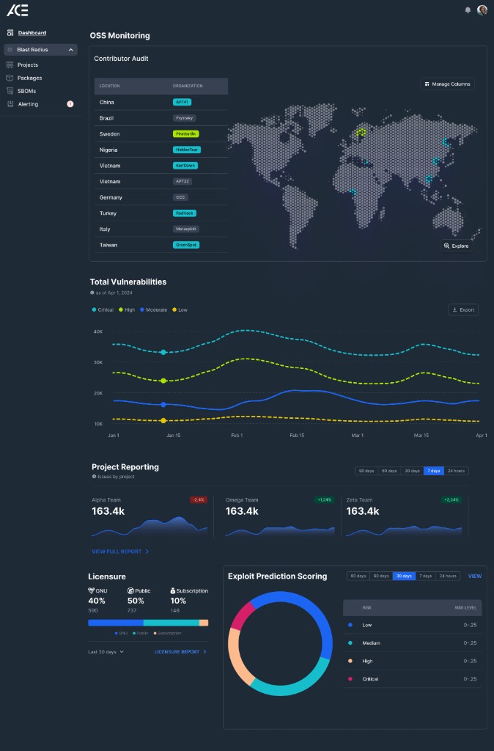Open Projects in the sidebar
The height and width of the screenshot is (751, 494).
27,65
